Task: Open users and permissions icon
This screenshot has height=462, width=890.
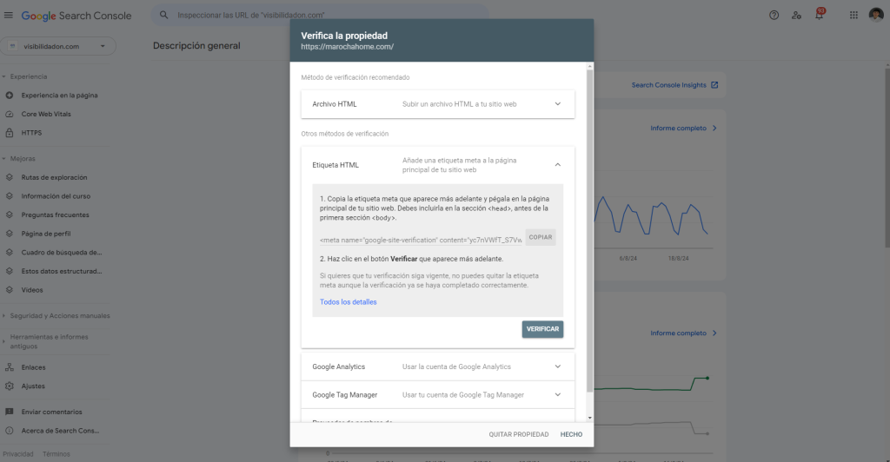Action: [797, 16]
